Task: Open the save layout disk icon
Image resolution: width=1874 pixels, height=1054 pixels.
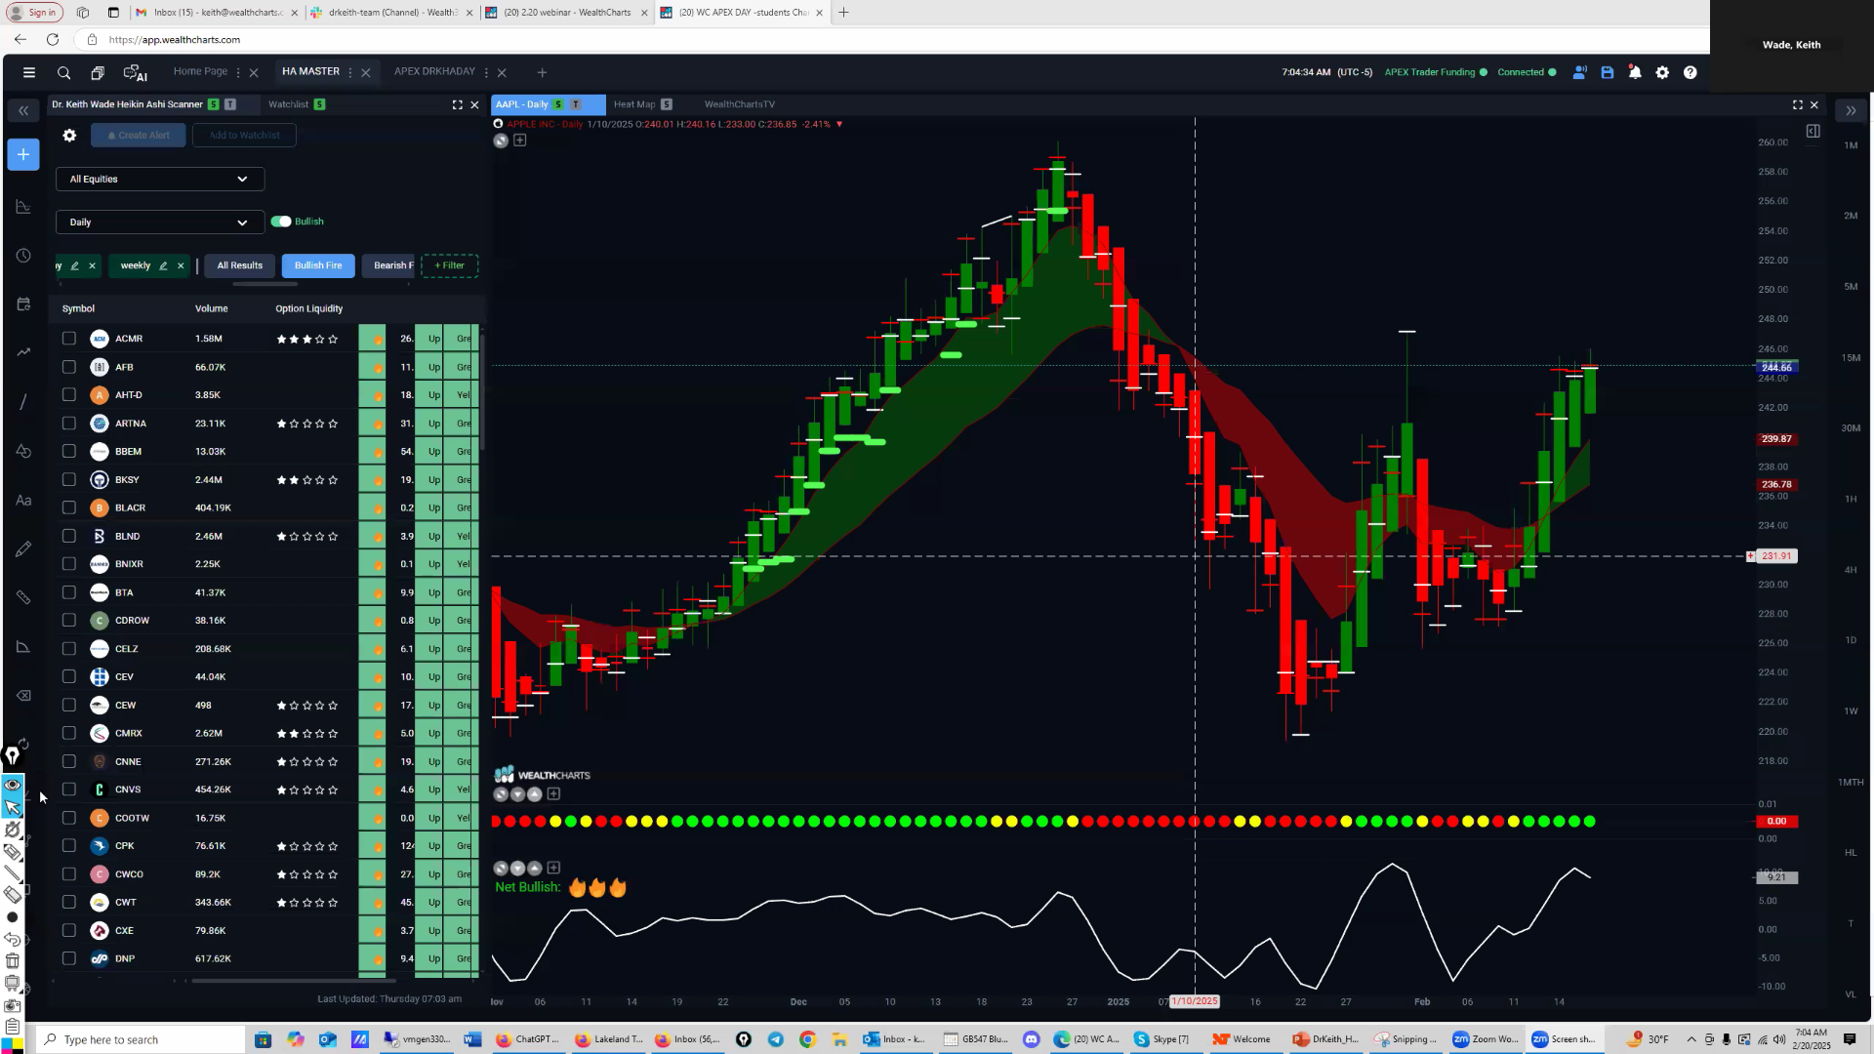Action: tap(1607, 72)
